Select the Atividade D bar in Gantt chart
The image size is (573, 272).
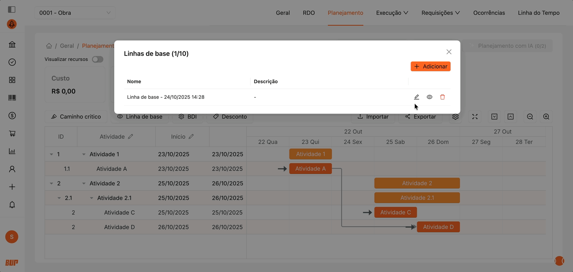coord(438,227)
